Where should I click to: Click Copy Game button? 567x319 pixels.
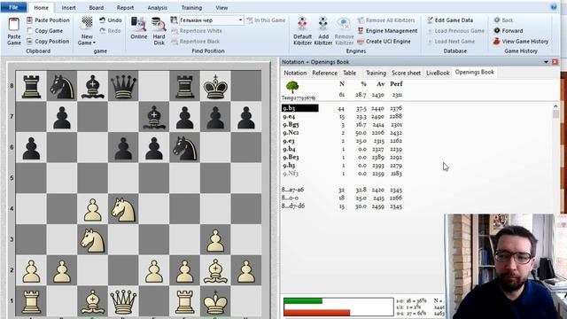pos(45,31)
